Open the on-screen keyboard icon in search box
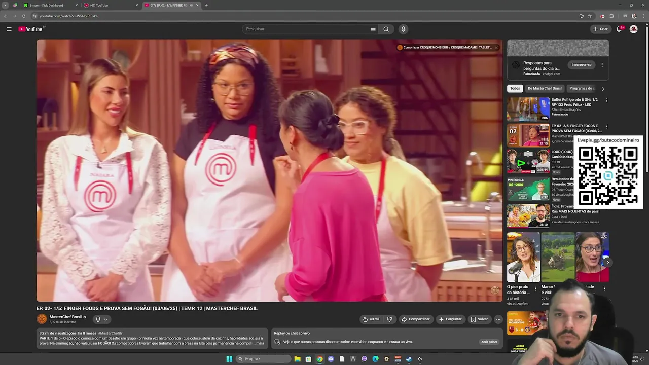Screen dimensions: 649x365 pyautogui.click(x=373, y=29)
